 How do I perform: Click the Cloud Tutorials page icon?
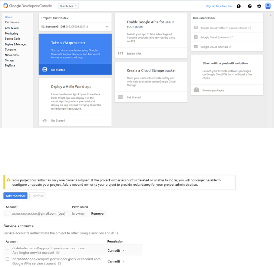[196, 47]
